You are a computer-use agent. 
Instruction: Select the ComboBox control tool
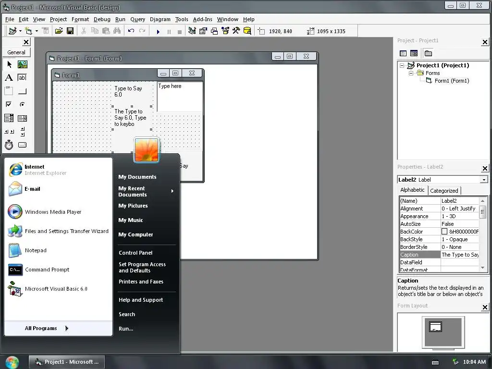click(x=9, y=118)
